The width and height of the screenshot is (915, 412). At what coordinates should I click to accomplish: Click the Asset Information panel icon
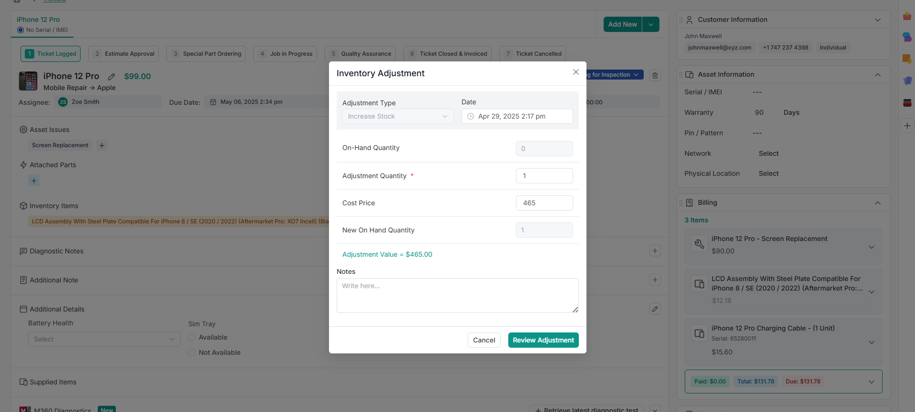pos(689,75)
